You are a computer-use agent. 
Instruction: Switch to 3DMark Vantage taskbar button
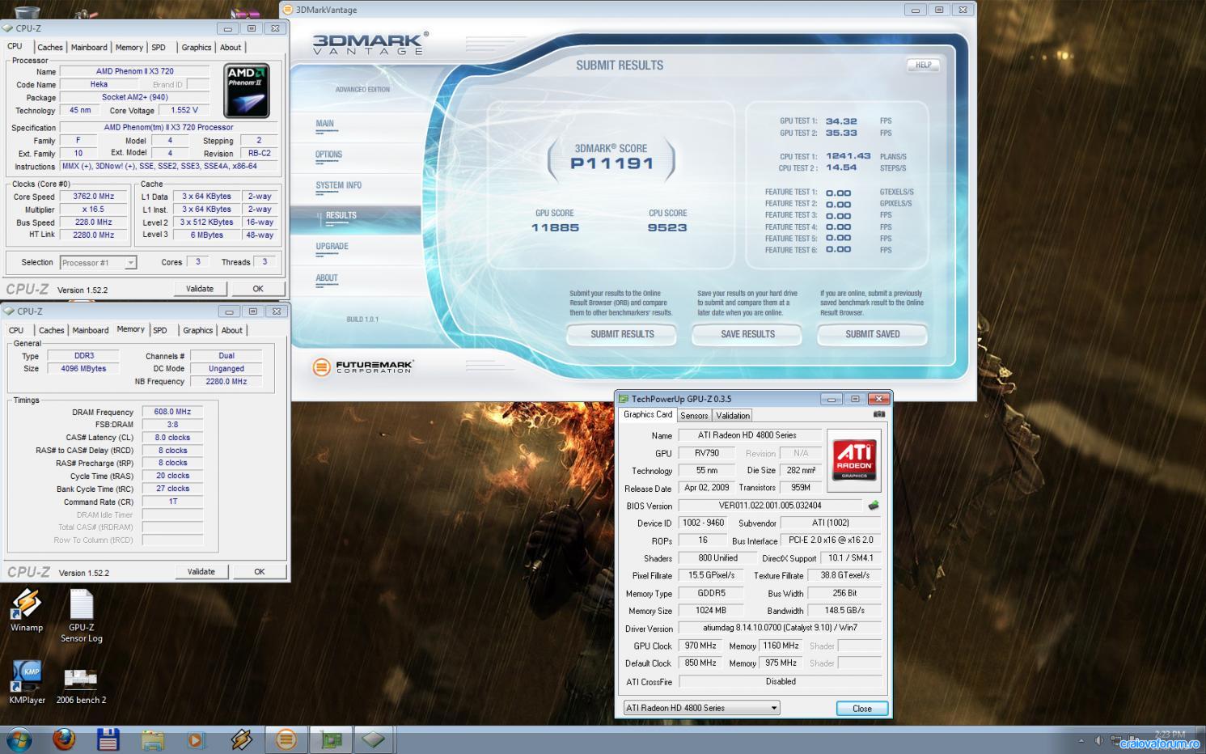[x=286, y=739]
